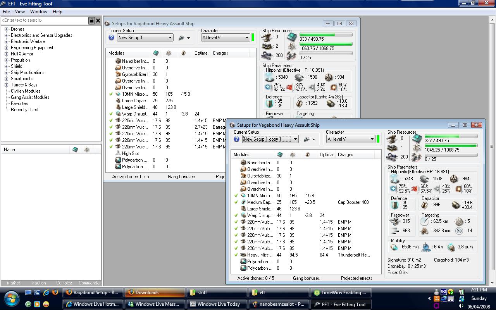Click the structure hitpoints icon in front window
The height and width of the screenshot is (310, 496).
tap(453, 179)
